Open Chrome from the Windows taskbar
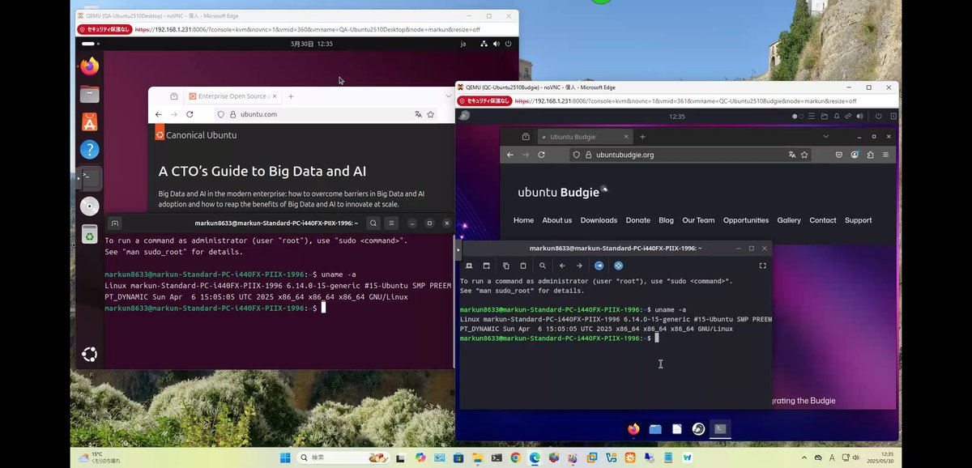This screenshot has height=468, width=972. (515, 457)
